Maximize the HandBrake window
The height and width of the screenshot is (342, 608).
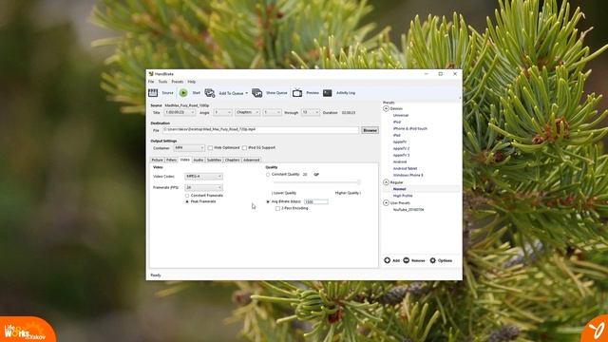[x=441, y=74]
